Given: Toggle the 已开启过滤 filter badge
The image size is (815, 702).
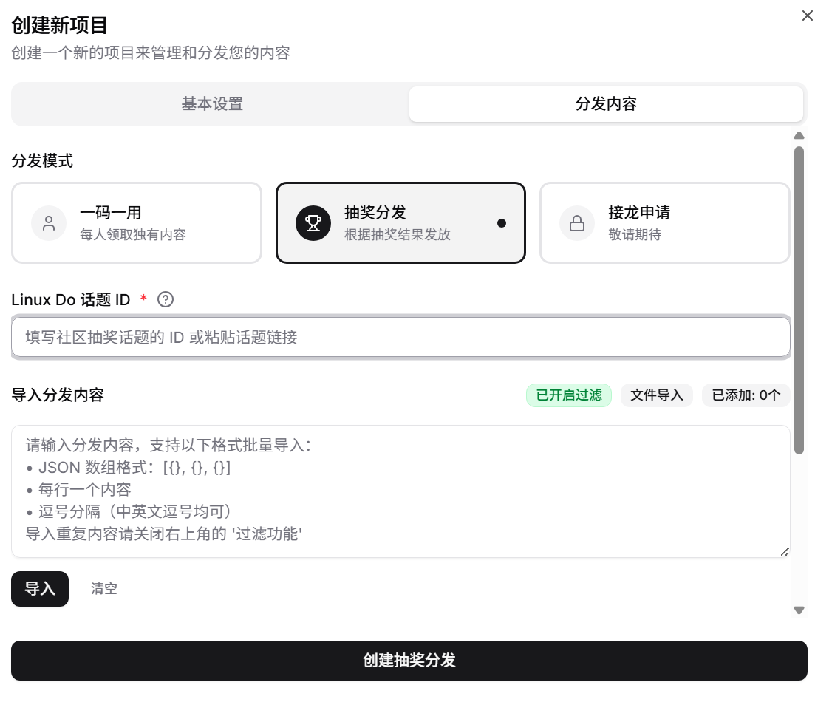Looking at the screenshot, I should [x=569, y=395].
